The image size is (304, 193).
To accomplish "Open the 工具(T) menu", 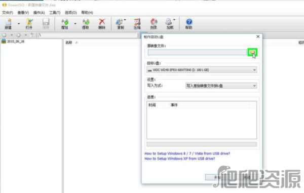I will (x=55, y=13).
